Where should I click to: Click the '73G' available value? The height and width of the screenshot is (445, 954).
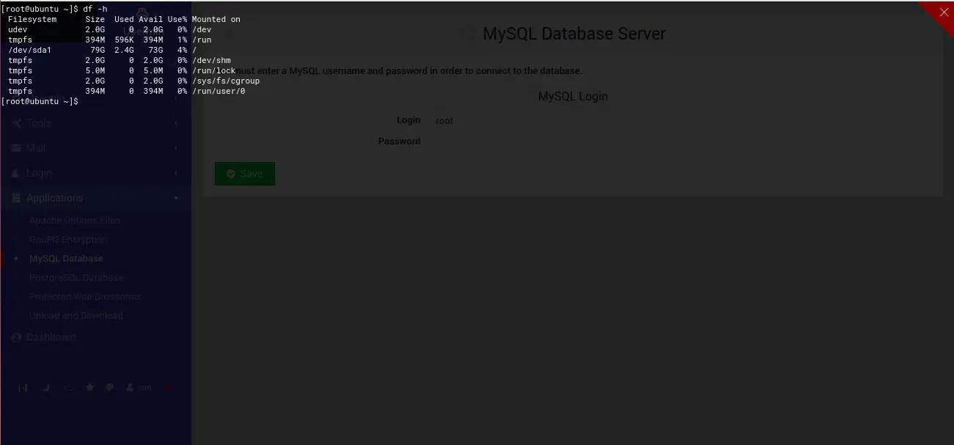[x=156, y=50]
